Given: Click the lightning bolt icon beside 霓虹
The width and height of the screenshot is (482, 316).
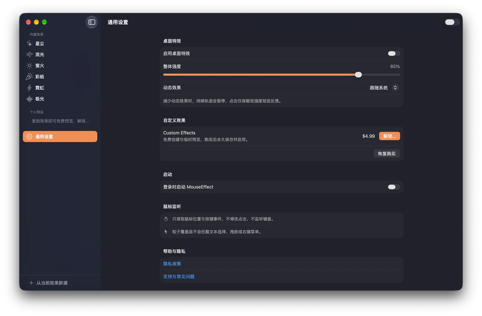Looking at the screenshot, I should click(x=29, y=88).
